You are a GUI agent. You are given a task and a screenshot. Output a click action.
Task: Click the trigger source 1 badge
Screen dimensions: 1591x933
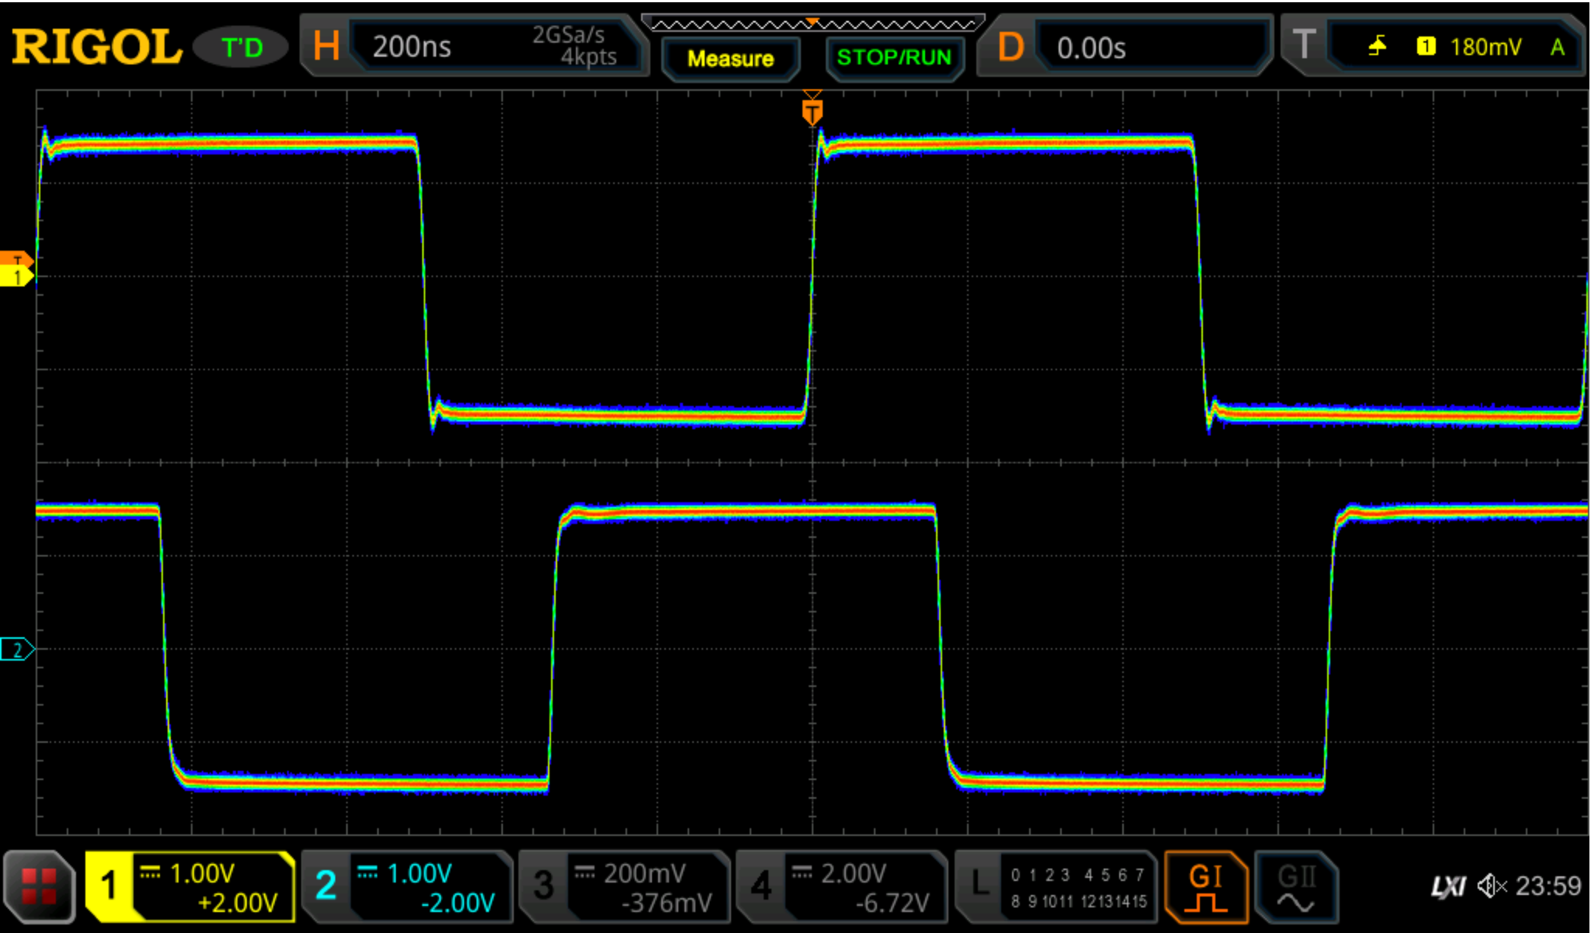[x=1426, y=47]
